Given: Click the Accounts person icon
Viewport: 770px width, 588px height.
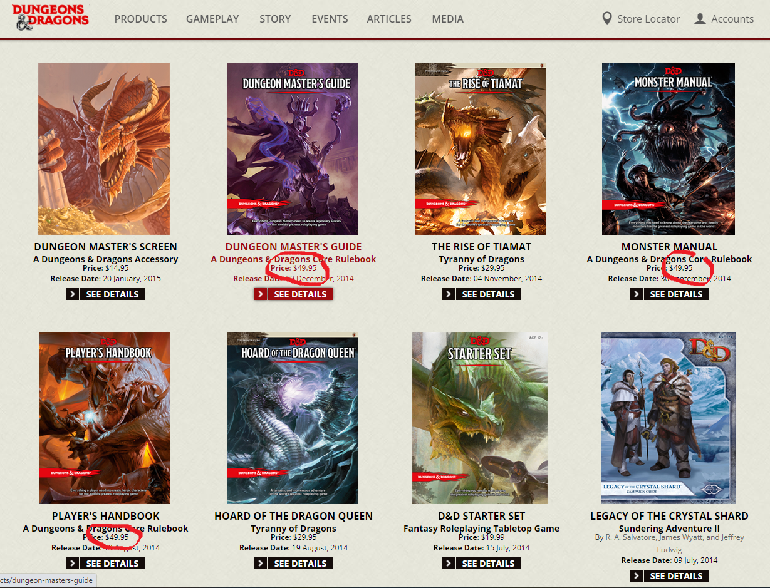Looking at the screenshot, I should (700, 19).
